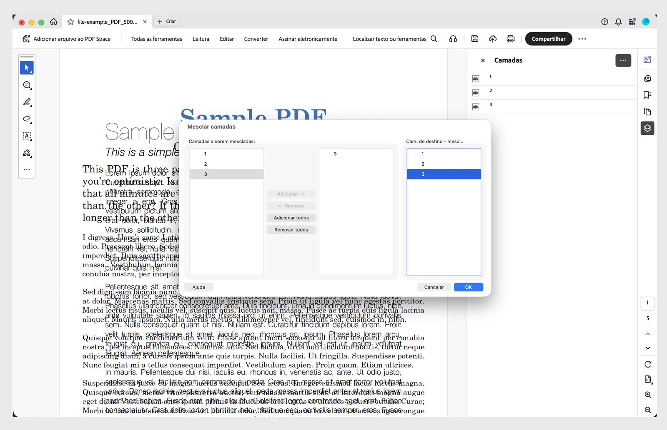
Task: Click the current page number box
Action: pos(647,303)
